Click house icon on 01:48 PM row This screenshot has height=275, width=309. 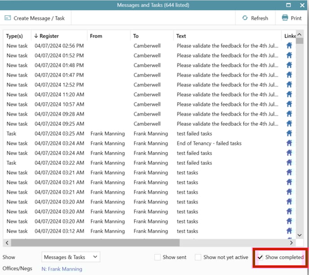pos(289,65)
